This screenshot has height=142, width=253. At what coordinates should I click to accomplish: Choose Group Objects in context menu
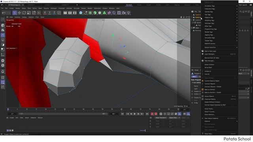coord(220,96)
